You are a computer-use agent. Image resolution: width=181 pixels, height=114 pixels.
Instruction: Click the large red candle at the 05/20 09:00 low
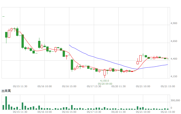[x=105, y=72]
